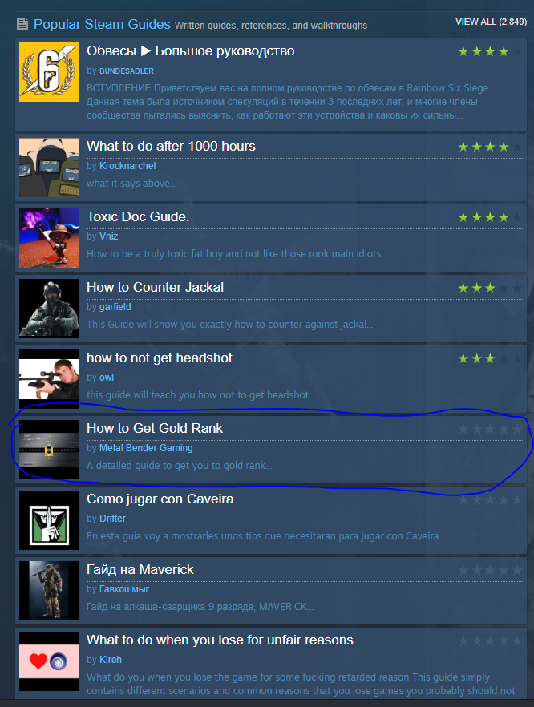The height and width of the screenshot is (707, 534).
Task: Open the How to Counter Jackal guide title
Action: pyautogui.click(x=156, y=287)
